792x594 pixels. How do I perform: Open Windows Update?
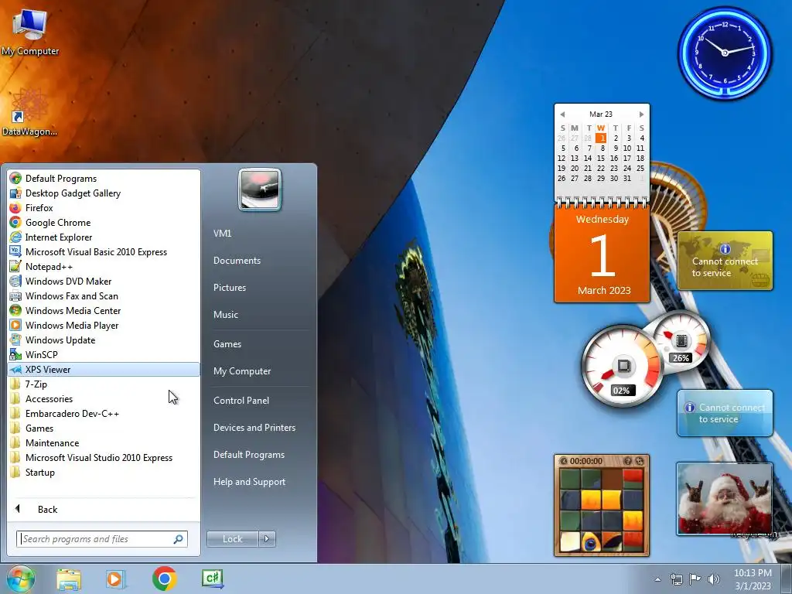tap(104, 340)
